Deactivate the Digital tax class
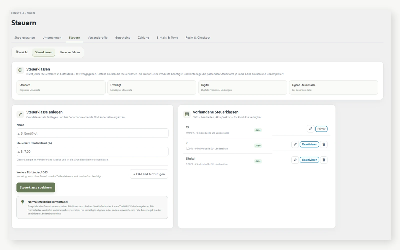The image size is (400, 250). pos(309,160)
